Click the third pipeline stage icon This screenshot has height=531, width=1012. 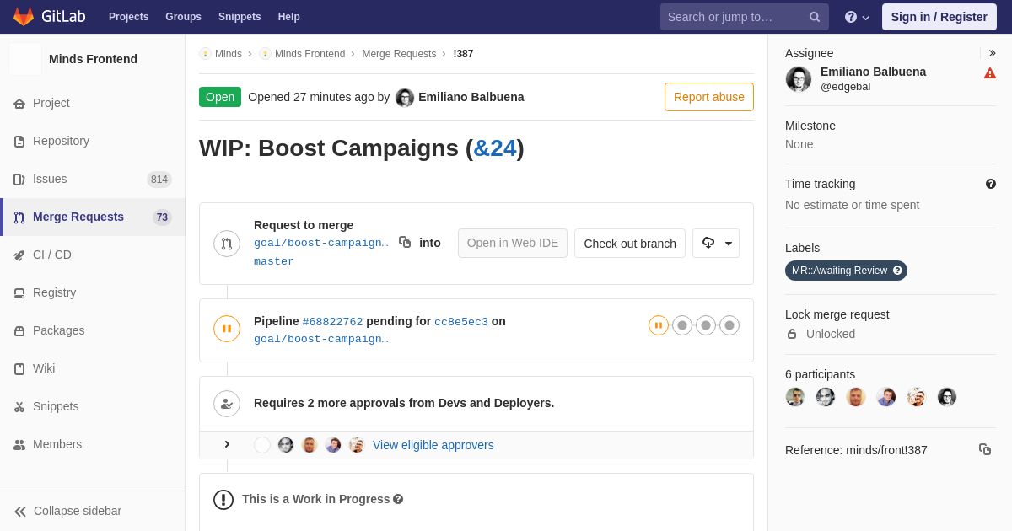[706, 325]
